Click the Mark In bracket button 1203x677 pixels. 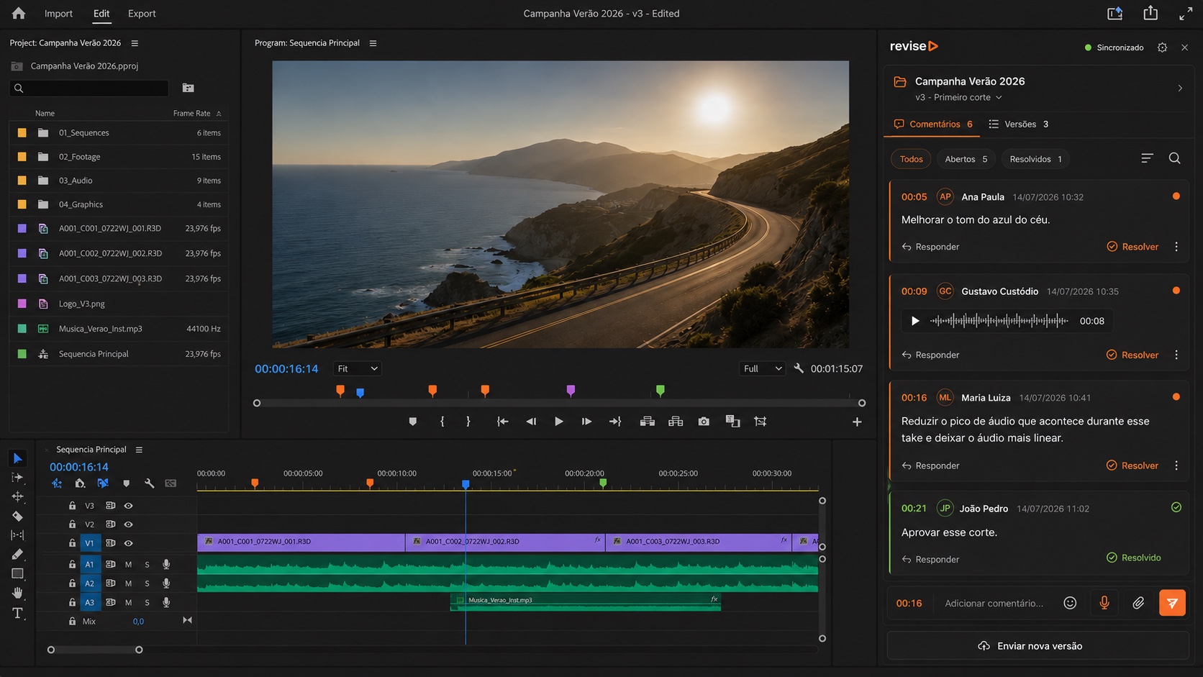[442, 422]
